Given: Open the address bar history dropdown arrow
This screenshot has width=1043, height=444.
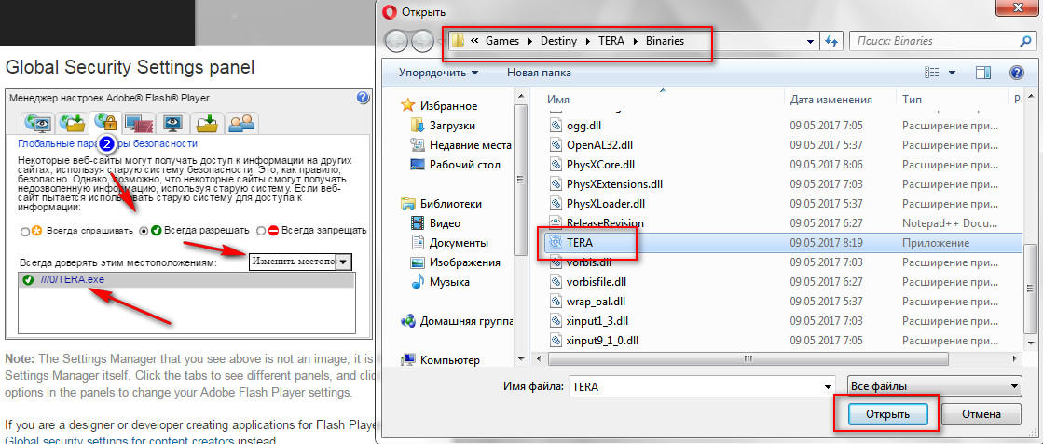Looking at the screenshot, I should pyautogui.click(x=810, y=41).
